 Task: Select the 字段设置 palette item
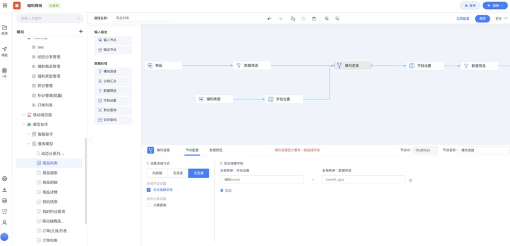[x=113, y=101]
